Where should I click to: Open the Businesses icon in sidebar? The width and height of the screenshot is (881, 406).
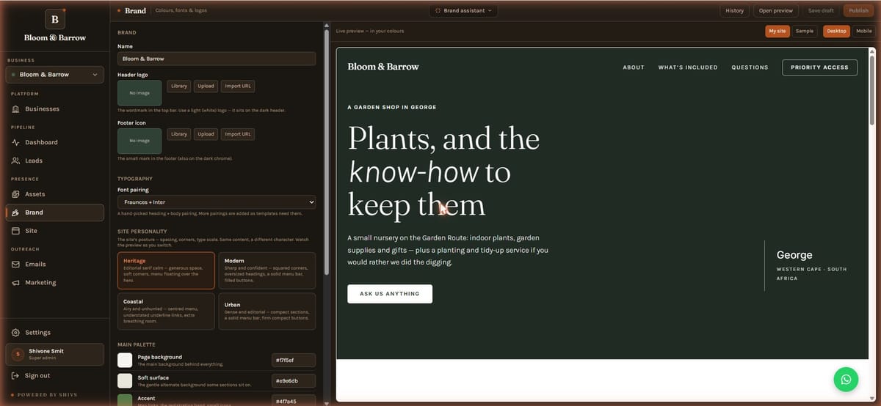point(15,109)
